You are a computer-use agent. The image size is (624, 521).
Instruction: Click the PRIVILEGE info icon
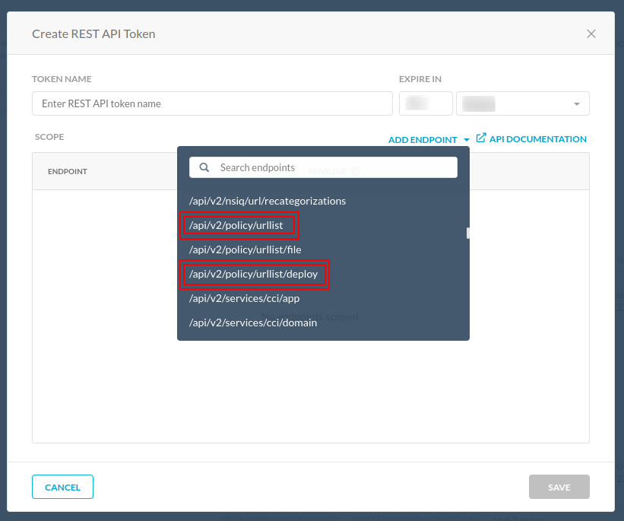(x=356, y=171)
